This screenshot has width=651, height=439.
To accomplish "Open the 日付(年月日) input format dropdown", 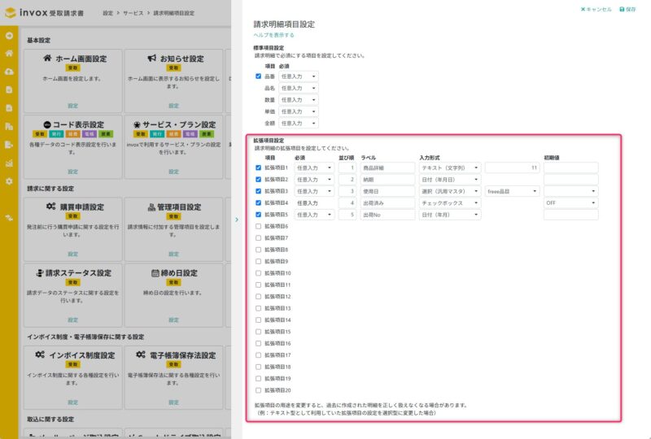I will [450, 179].
